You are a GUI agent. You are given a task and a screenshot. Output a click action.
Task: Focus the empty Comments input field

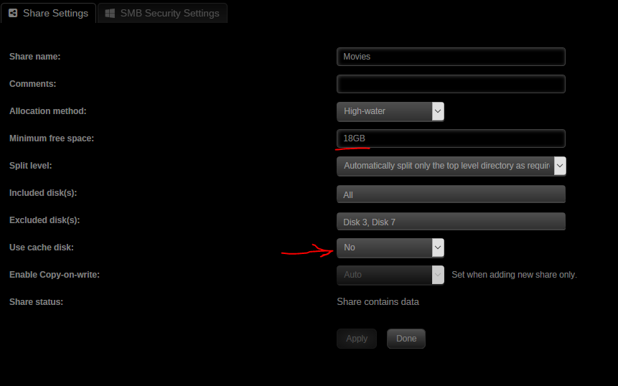pyautogui.click(x=451, y=84)
